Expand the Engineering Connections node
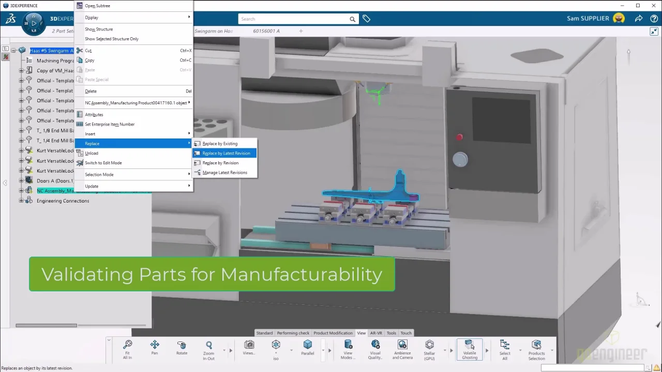The height and width of the screenshot is (372, 662). point(21,201)
